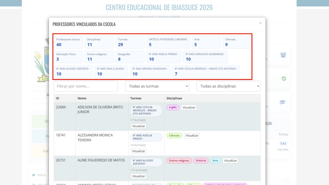Choose the 6º ANO ARIANO SUASSUNA card
The image size is (329, 185).
pyautogui.click(x=150, y=72)
